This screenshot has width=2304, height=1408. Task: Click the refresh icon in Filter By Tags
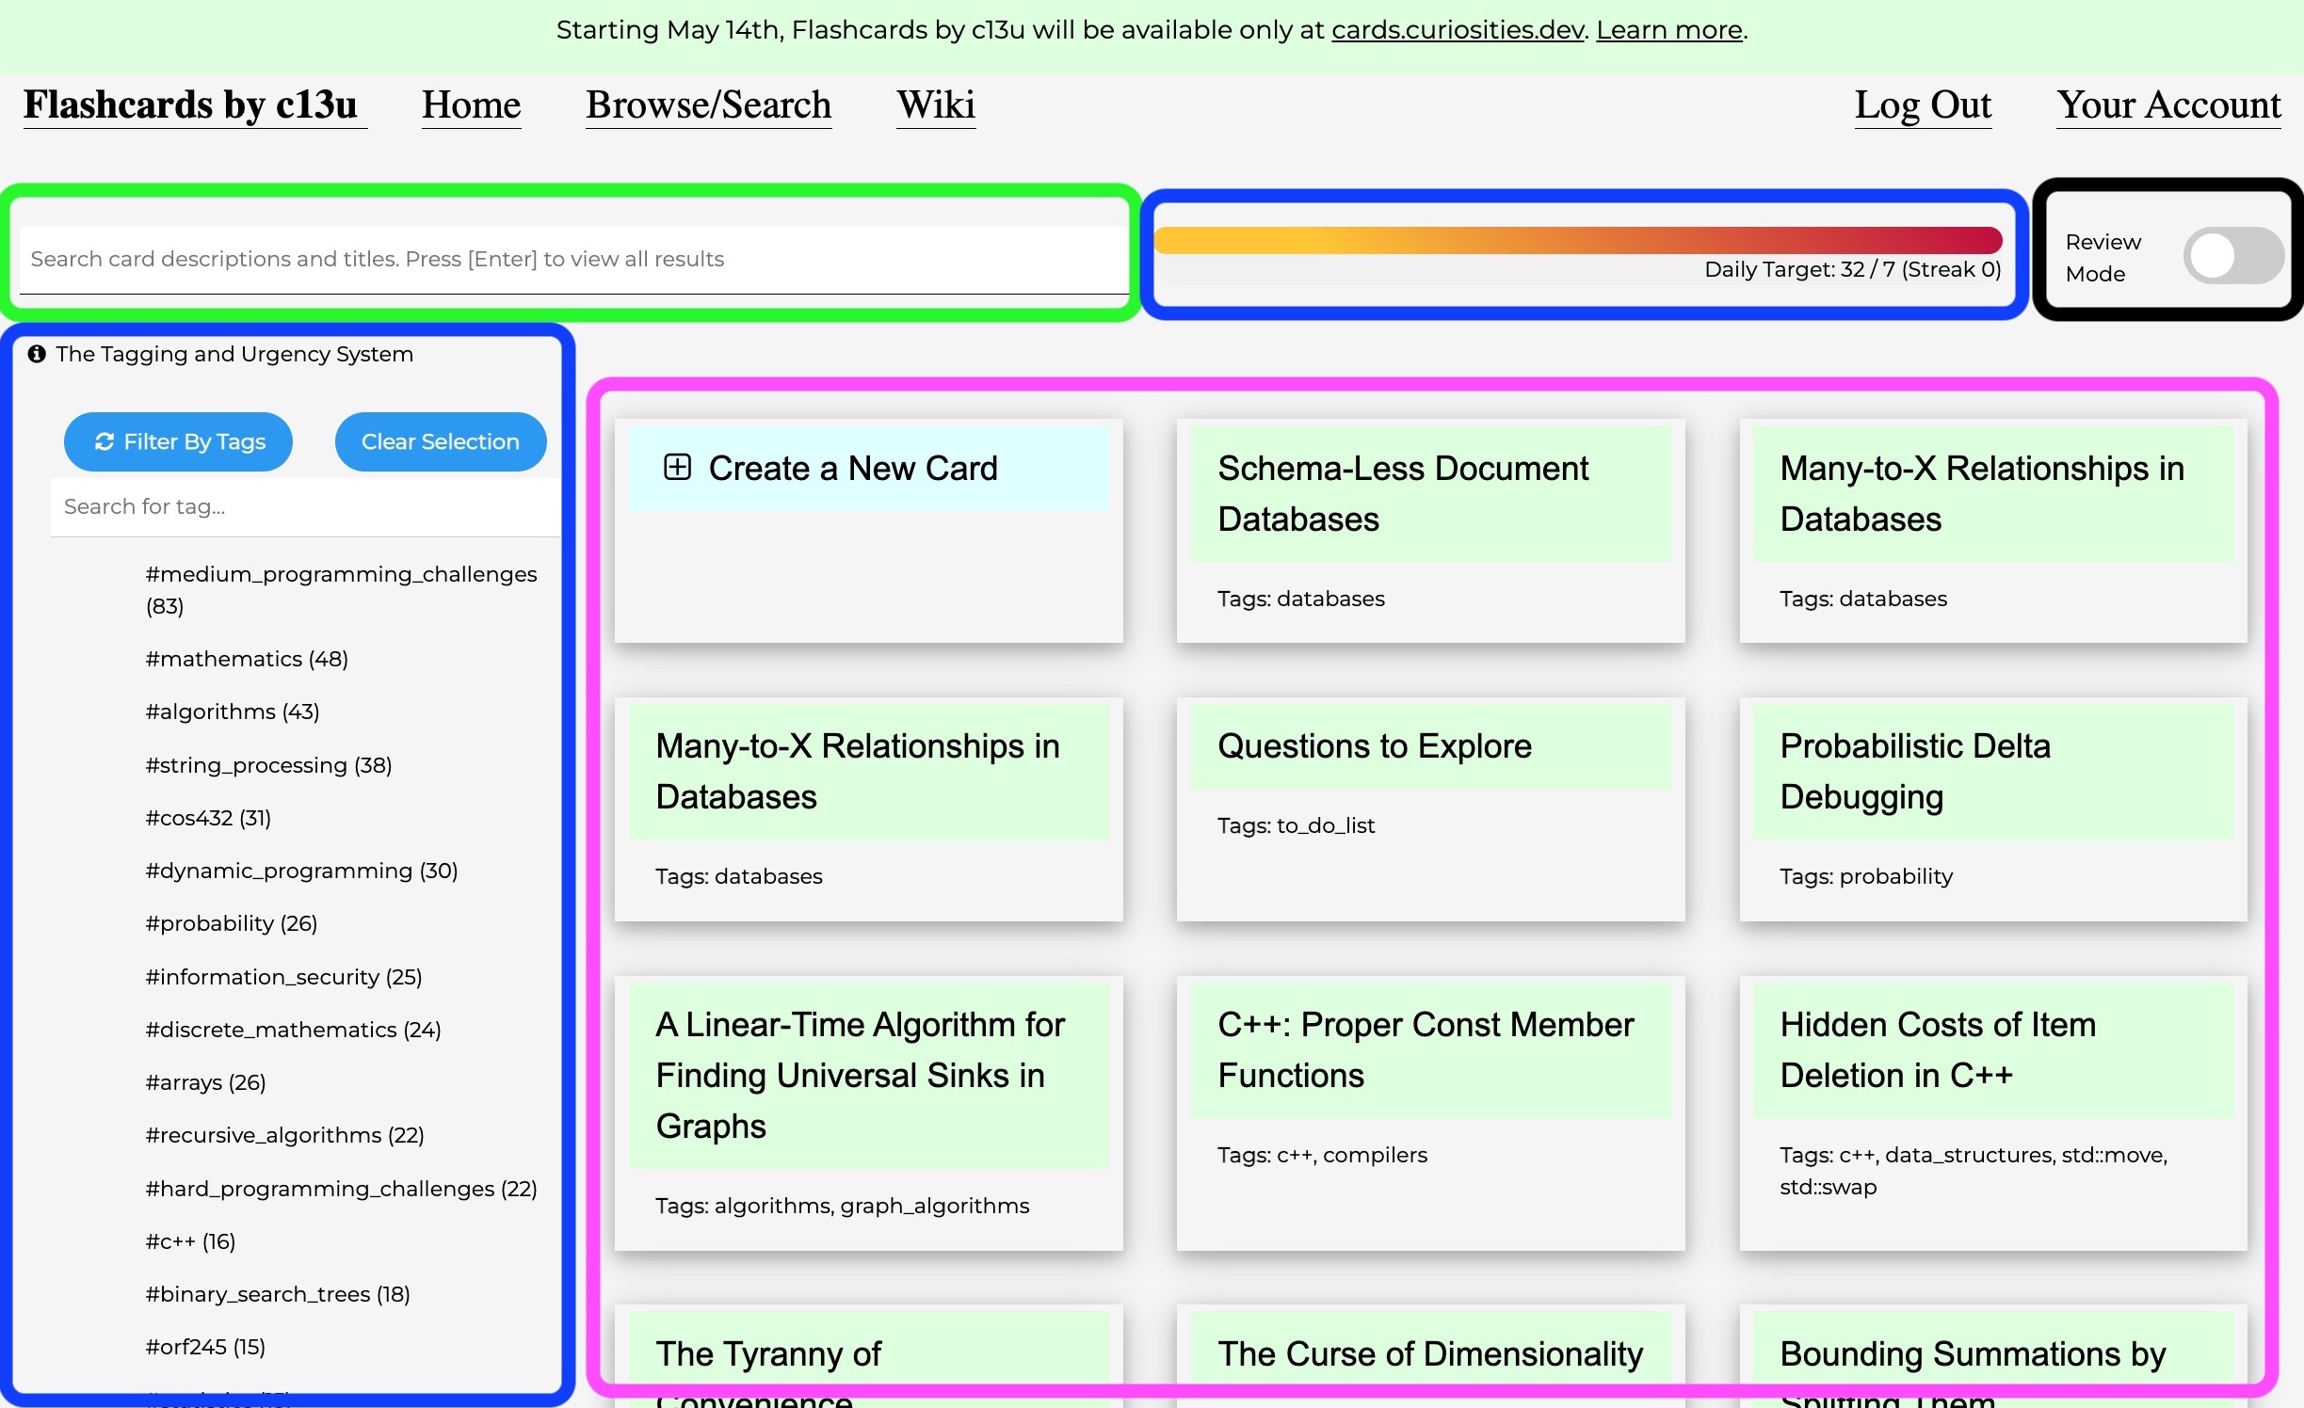pyautogui.click(x=105, y=441)
